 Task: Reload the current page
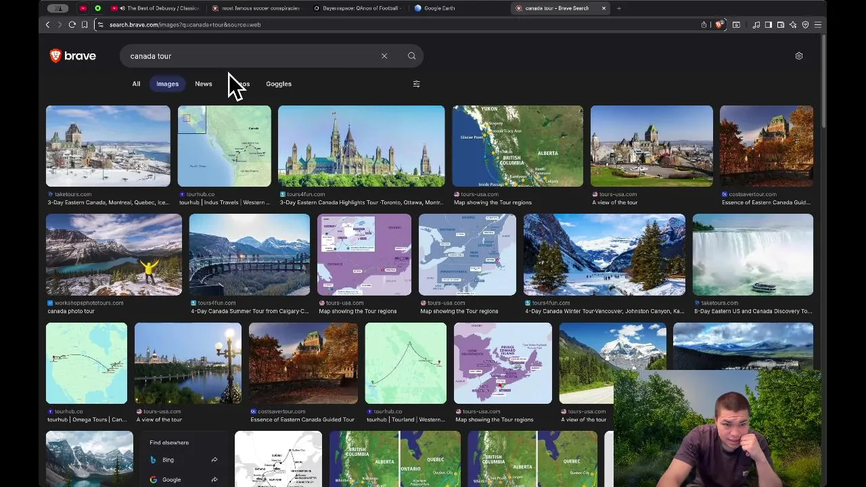coord(72,24)
